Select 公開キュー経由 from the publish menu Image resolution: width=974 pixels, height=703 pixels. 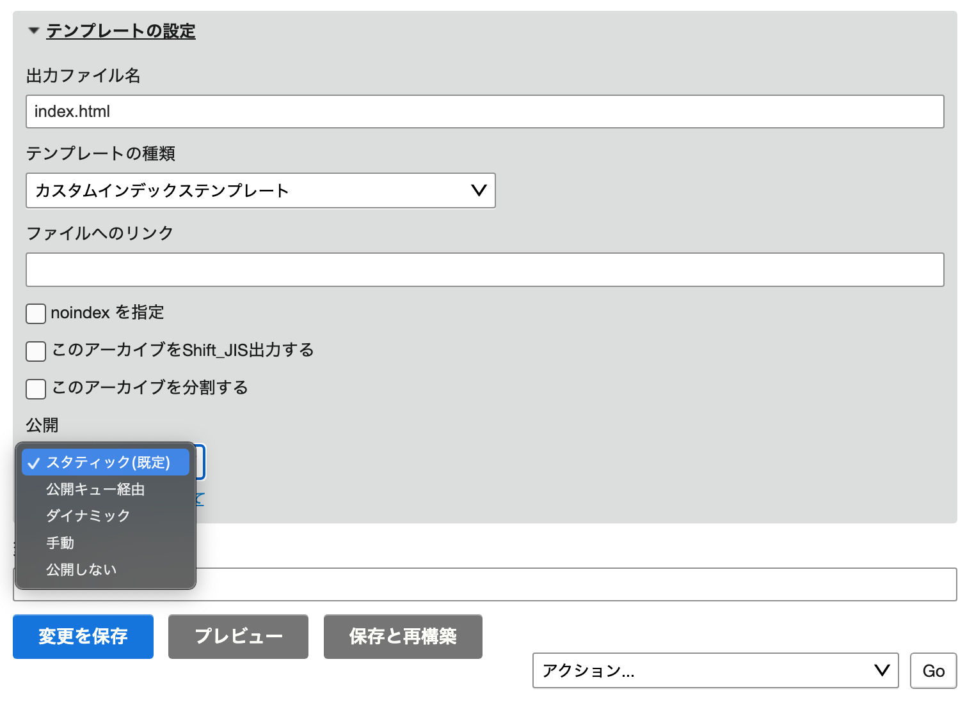click(x=95, y=489)
